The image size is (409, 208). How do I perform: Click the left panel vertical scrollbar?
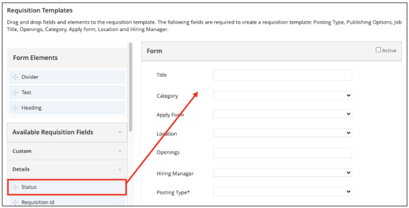pyautogui.click(x=130, y=87)
